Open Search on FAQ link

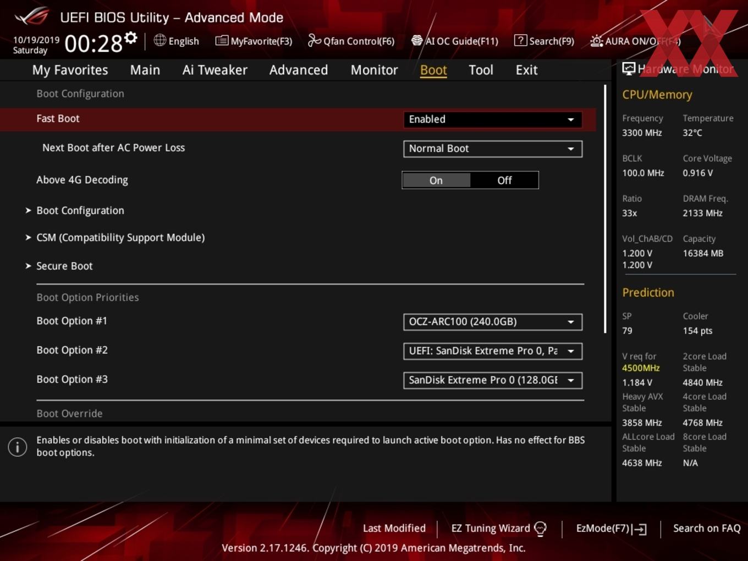[707, 529]
